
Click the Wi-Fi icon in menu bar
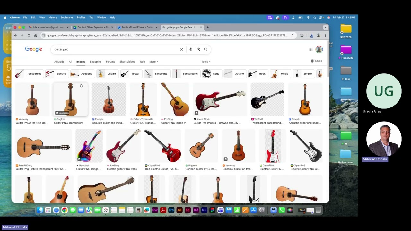tap(308, 18)
